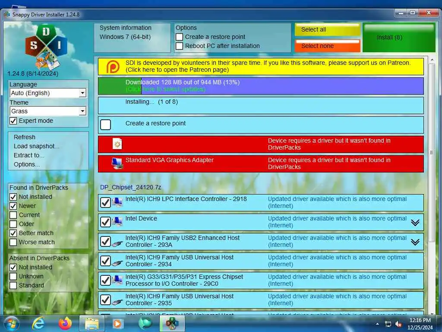
Task: Launch Firefox from the taskbar
Action: click(65, 323)
